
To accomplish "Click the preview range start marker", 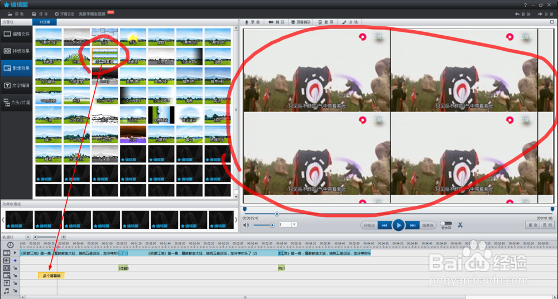I will tap(244, 209).
